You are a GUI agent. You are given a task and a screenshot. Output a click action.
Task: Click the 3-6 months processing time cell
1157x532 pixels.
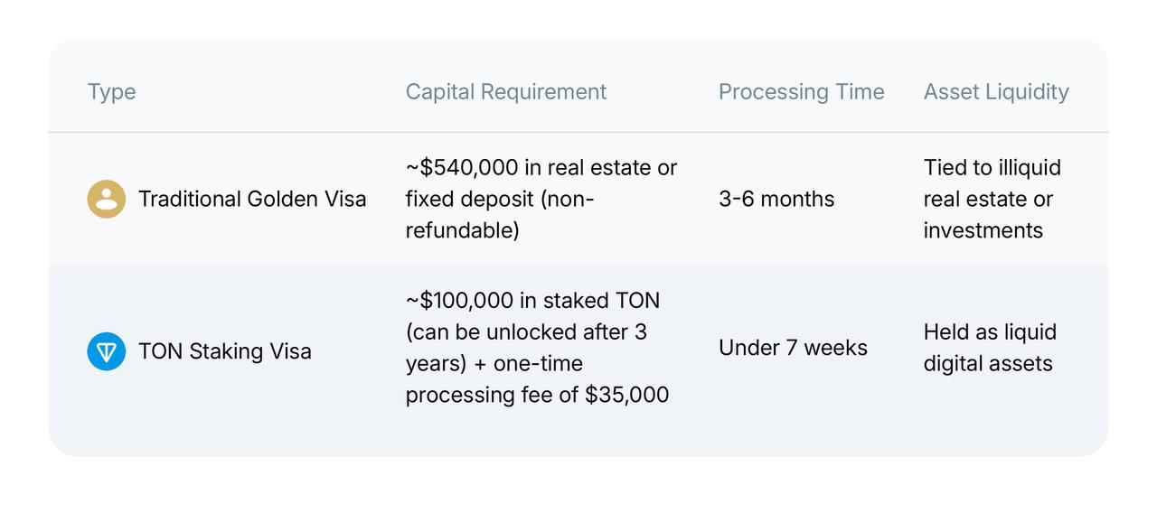[x=776, y=199]
